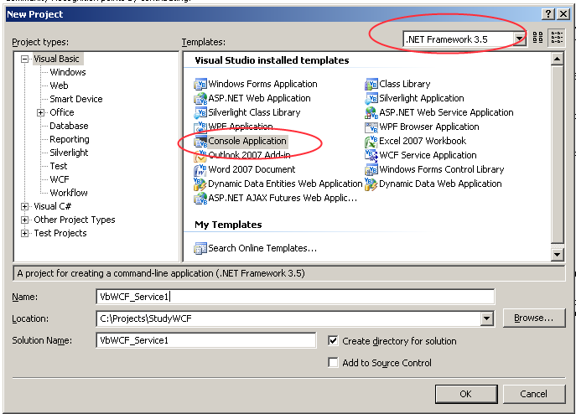The height and width of the screenshot is (414, 576).
Task: Select WCF project type
Action: (60, 179)
